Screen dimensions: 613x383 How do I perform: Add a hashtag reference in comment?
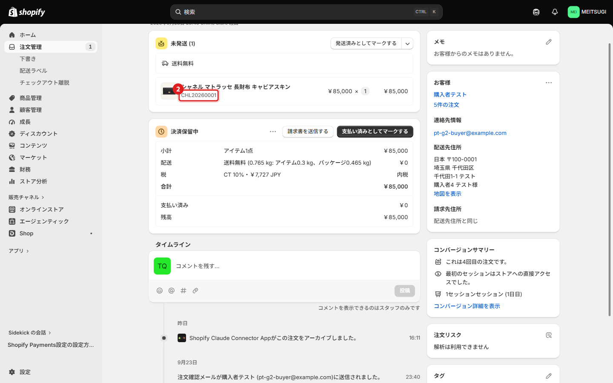183,291
